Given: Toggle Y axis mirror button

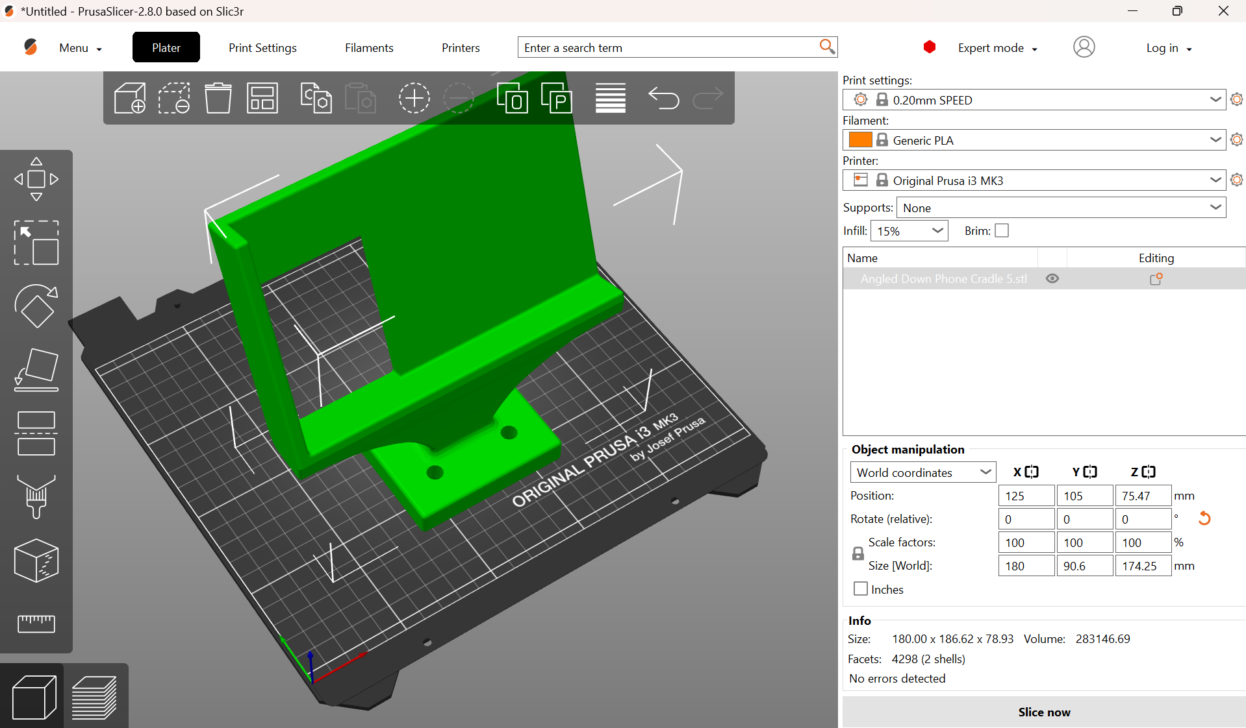Looking at the screenshot, I should pos(1089,472).
